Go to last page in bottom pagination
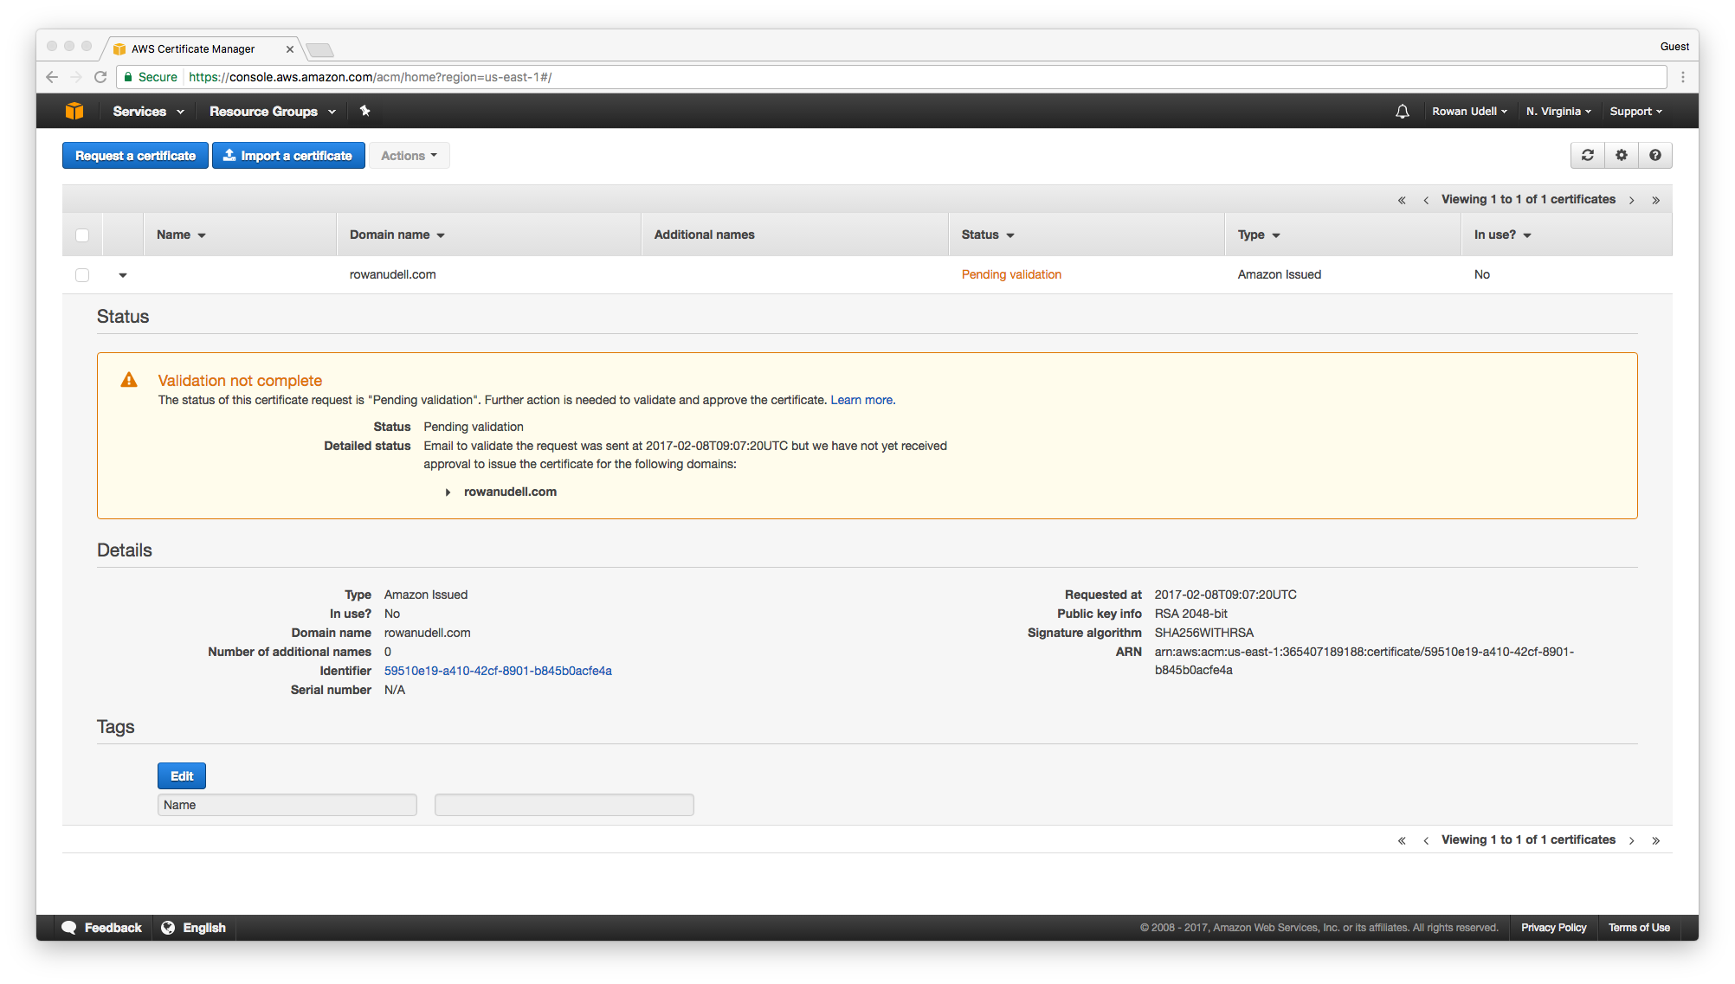 (1655, 840)
